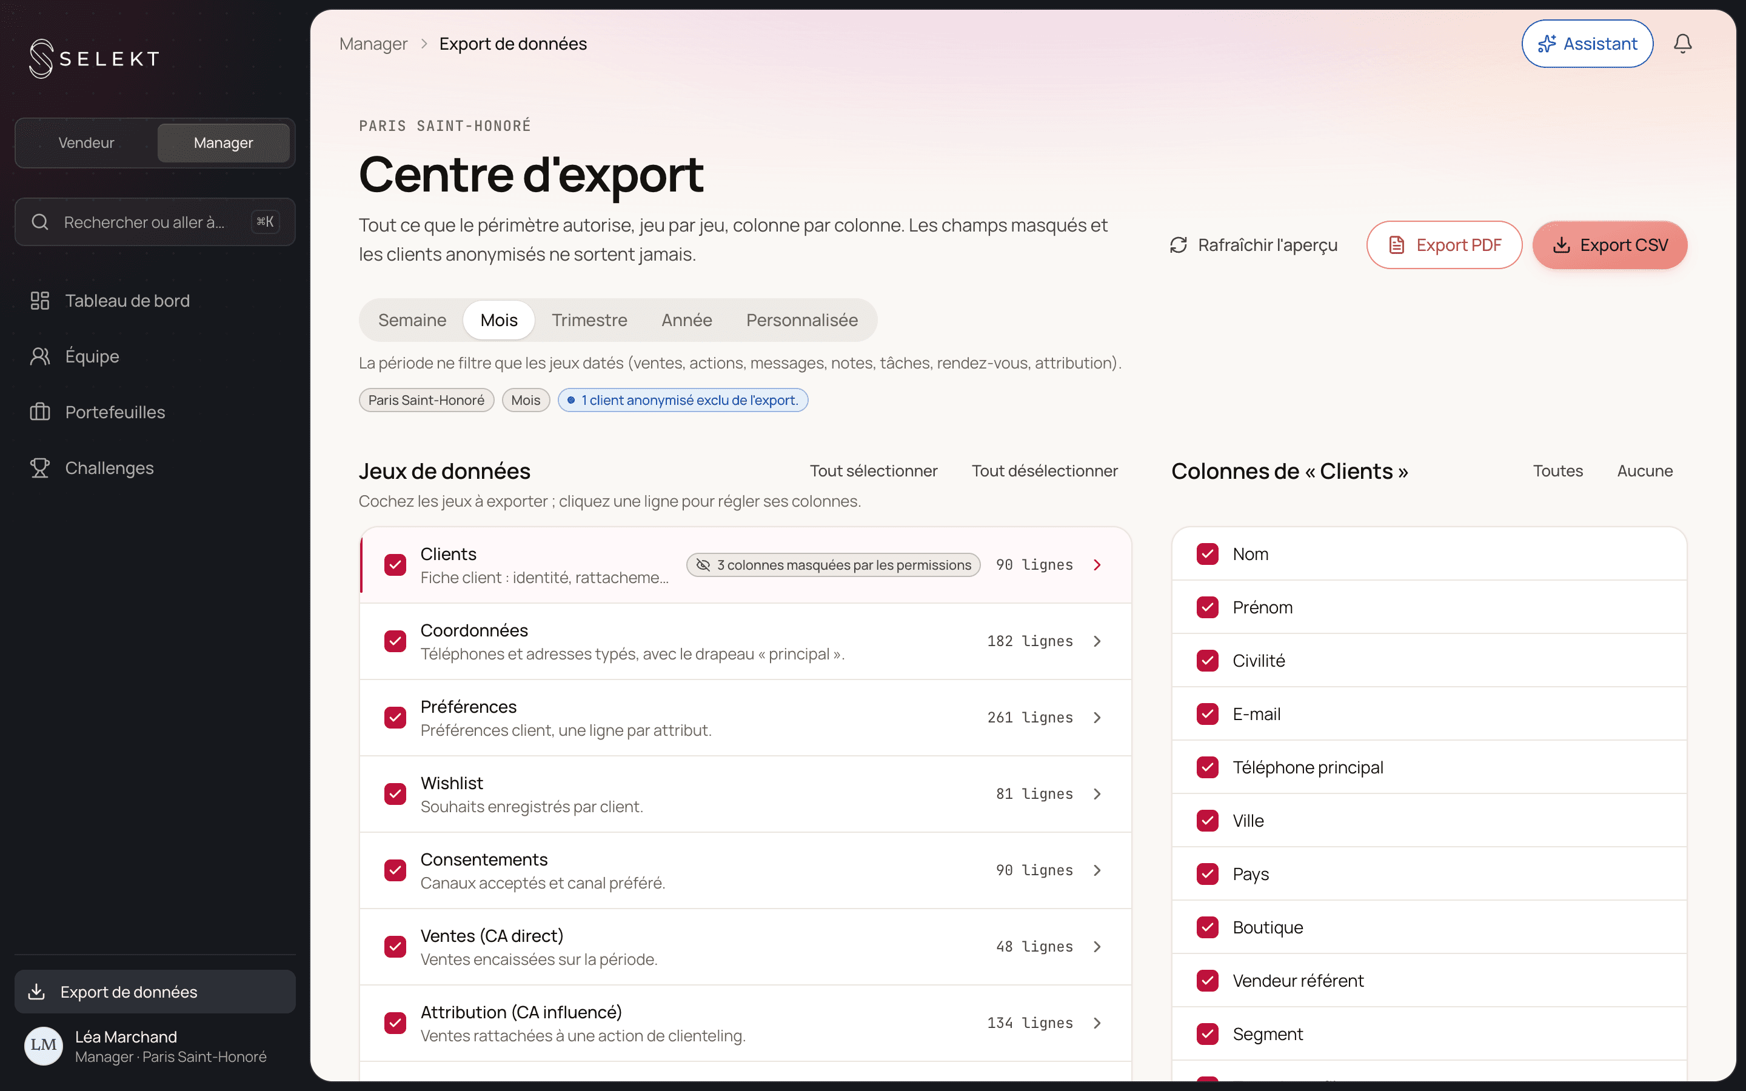Click Rafraîchir l'aperçu
Image resolution: width=1746 pixels, height=1091 pixels.
(1253, 245)
